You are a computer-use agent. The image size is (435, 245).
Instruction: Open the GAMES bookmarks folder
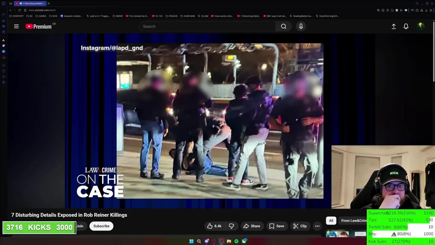pyautogui.click(x=41, y=16)
